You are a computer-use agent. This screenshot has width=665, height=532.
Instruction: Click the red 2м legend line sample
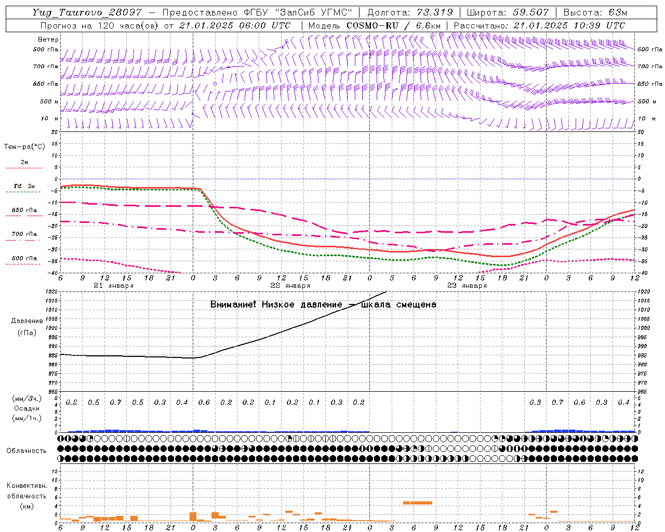click(x=24, y=168)
